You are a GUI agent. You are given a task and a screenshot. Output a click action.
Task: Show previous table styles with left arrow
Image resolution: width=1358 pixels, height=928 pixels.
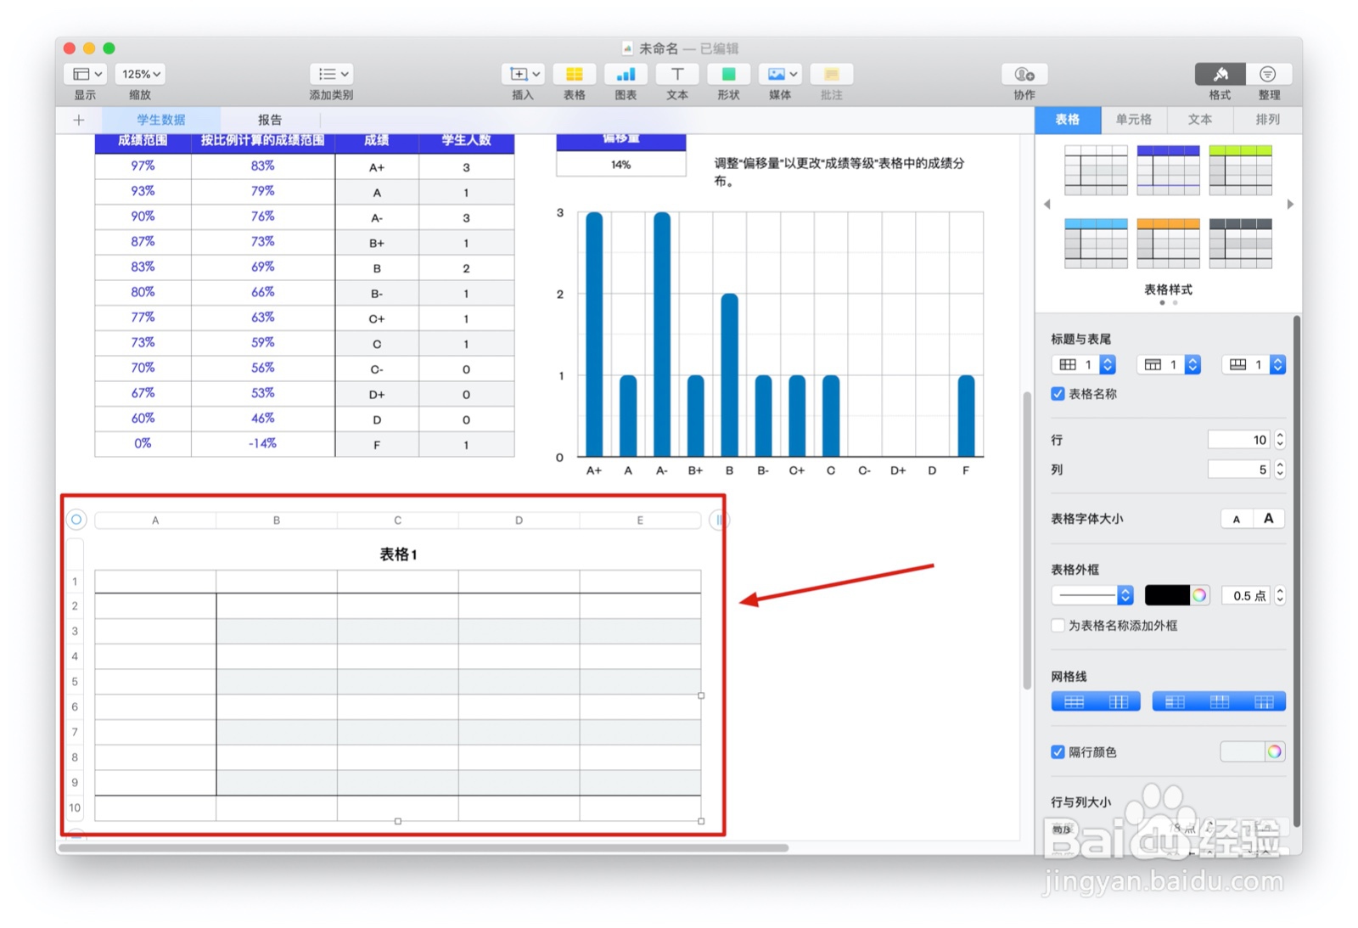tap(1047, 204)
